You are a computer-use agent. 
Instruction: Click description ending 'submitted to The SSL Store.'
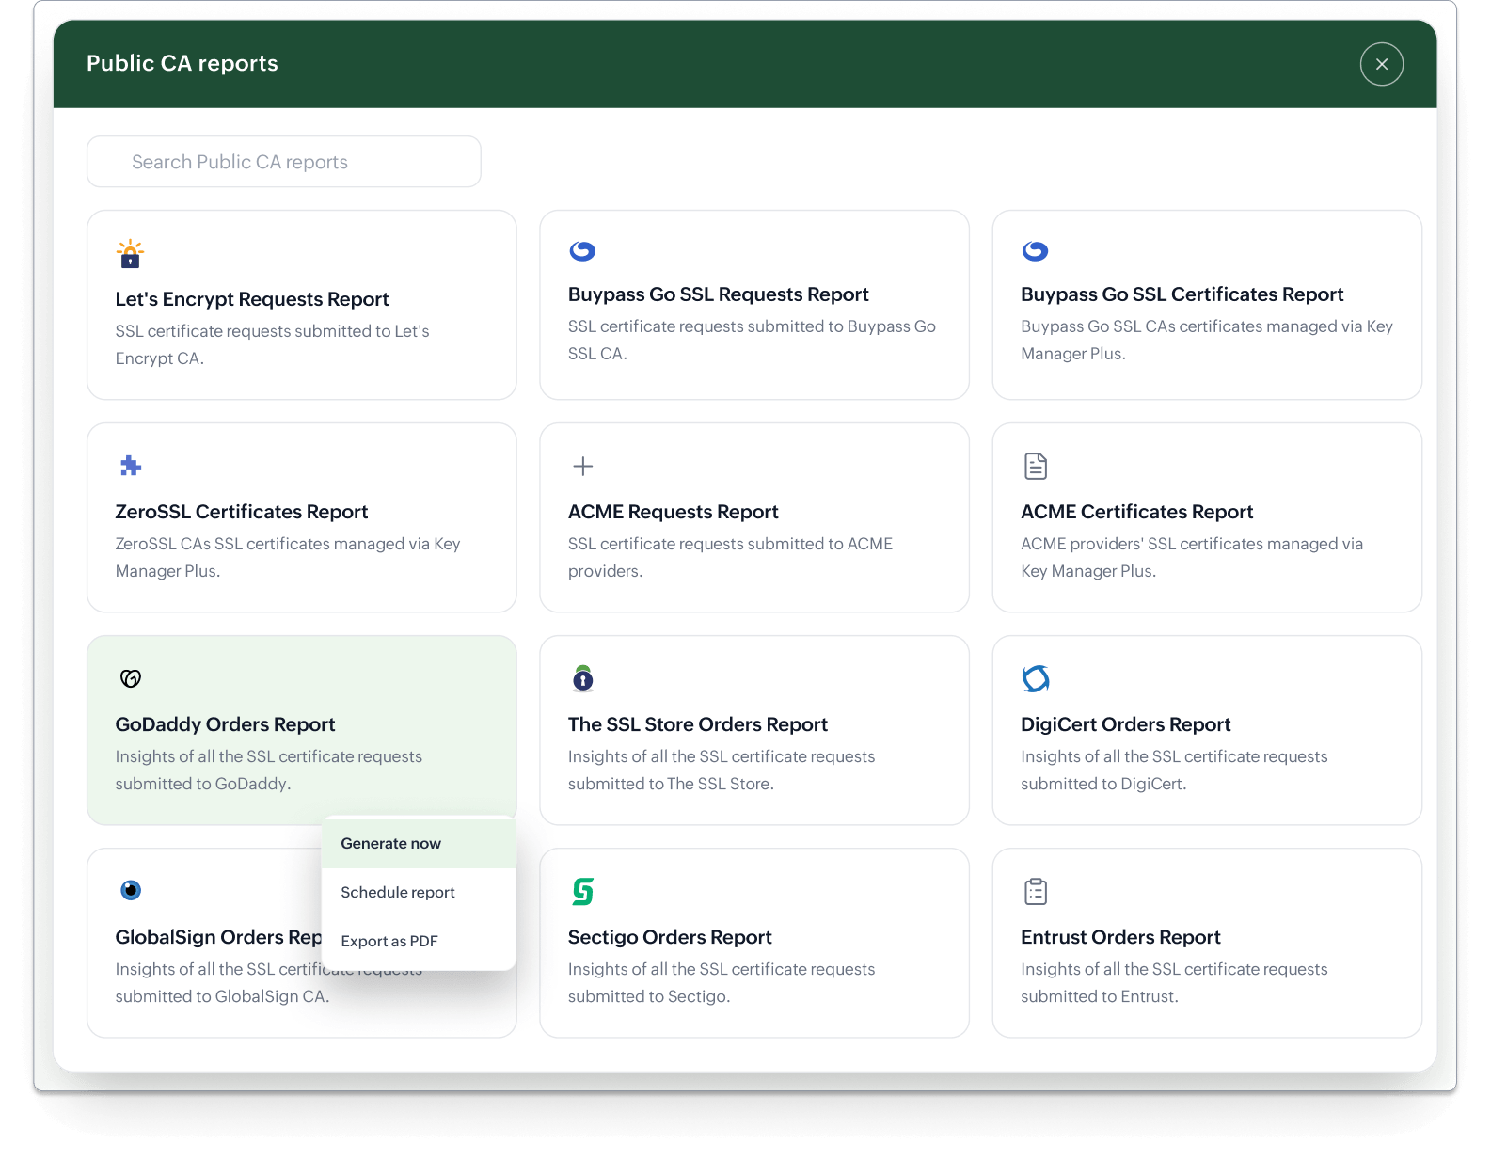tap(722, 771)
